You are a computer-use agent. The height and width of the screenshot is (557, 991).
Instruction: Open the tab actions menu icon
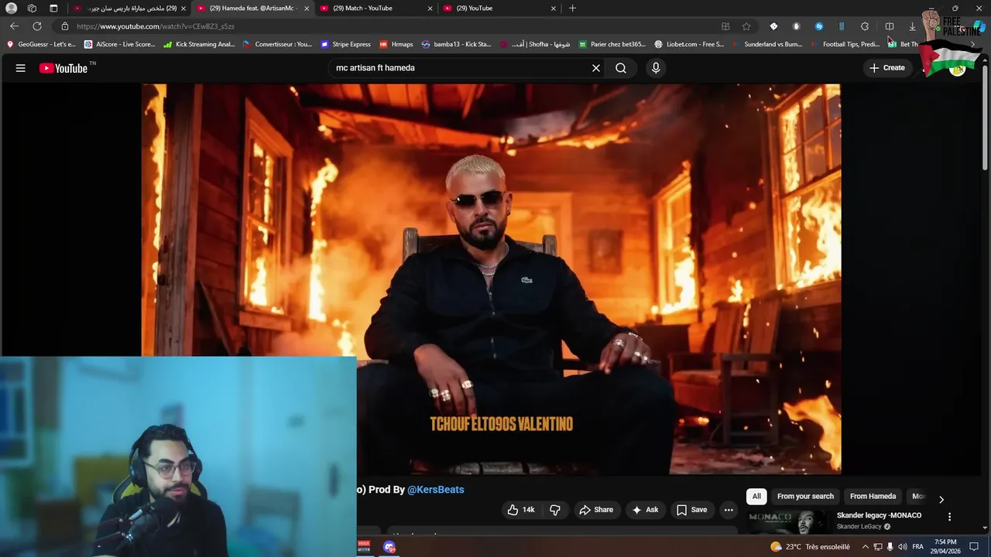[53, 8]
